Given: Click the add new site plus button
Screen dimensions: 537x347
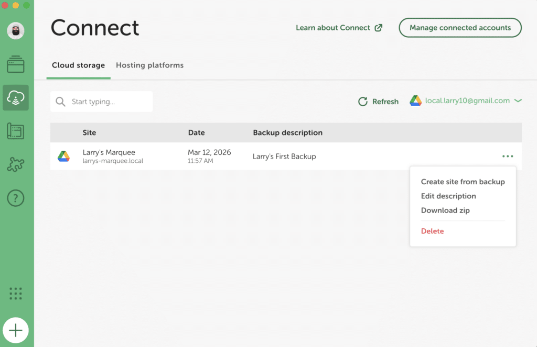Looking at the screenshot, I should (x=16, y=330).
